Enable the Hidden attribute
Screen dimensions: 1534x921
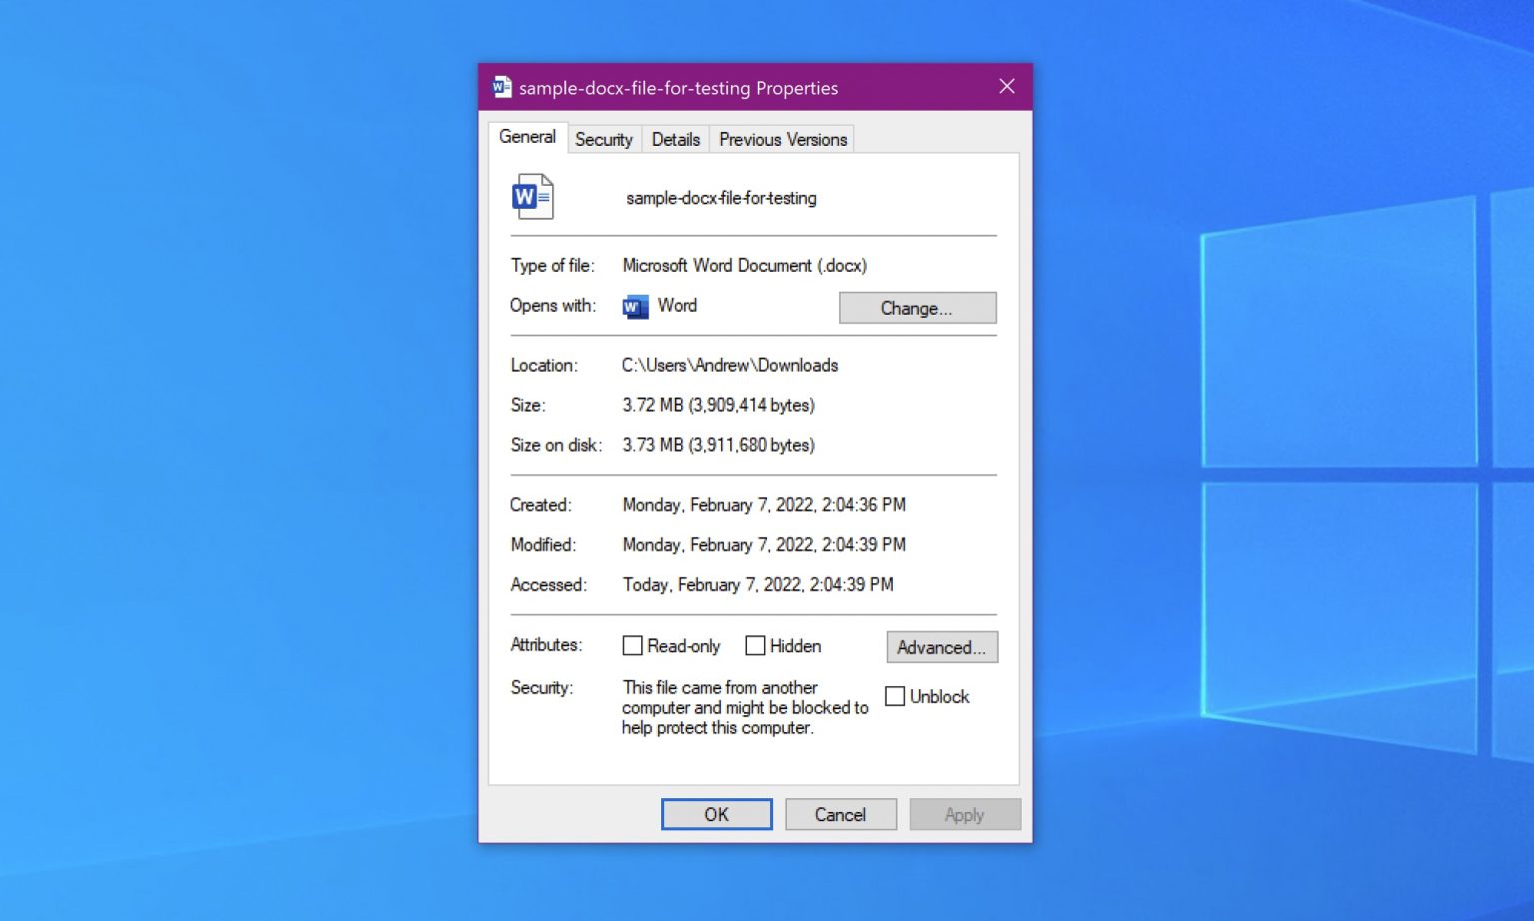[755, 645]
